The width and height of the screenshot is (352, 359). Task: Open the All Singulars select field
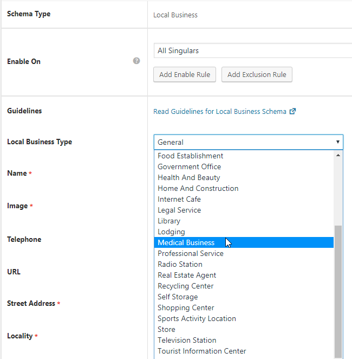[252, 50]
